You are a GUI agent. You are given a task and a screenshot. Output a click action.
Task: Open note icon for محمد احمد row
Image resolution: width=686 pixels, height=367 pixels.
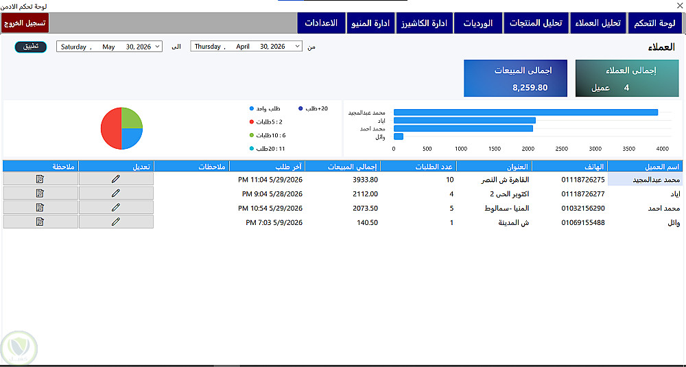[x=40, y=207]
